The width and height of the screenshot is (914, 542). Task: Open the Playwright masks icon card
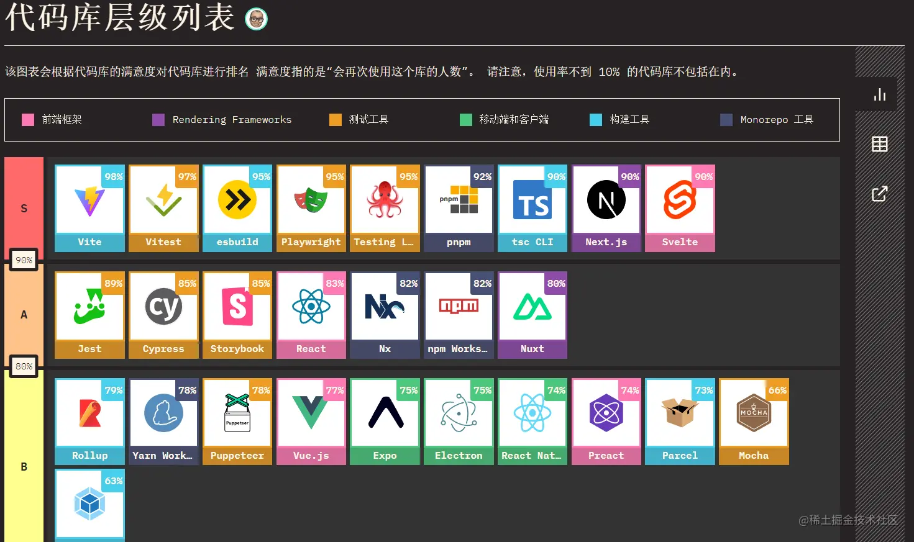311,208
